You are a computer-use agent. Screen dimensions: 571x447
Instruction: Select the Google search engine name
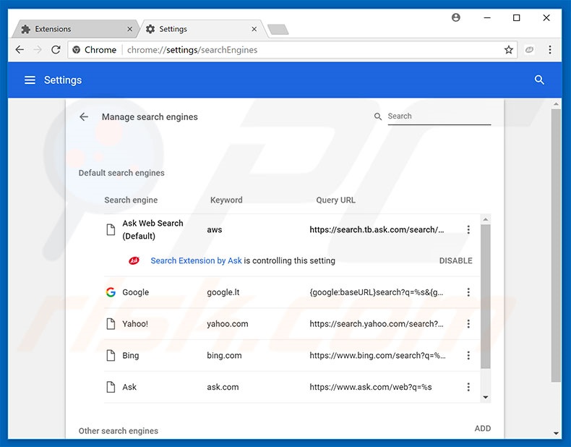pyautogui.click(x=135, y=292)
